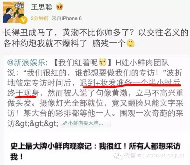The height and width of the screenshot is (165, 190).
Task: Tap the main post text 长得丑成马了
Action: (x=96, y=38)
